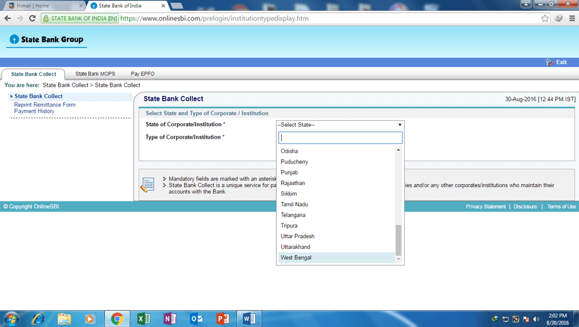Viewport: 579px width, 327px height.
Task: Collapse the Select State dropdown arrow
Action: (x=399, y=125)
